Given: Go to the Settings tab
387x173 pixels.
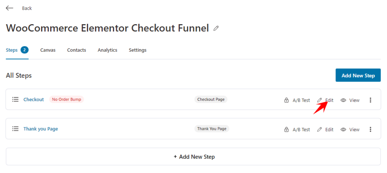Looking at the screenshot, I should click(138, 50).
